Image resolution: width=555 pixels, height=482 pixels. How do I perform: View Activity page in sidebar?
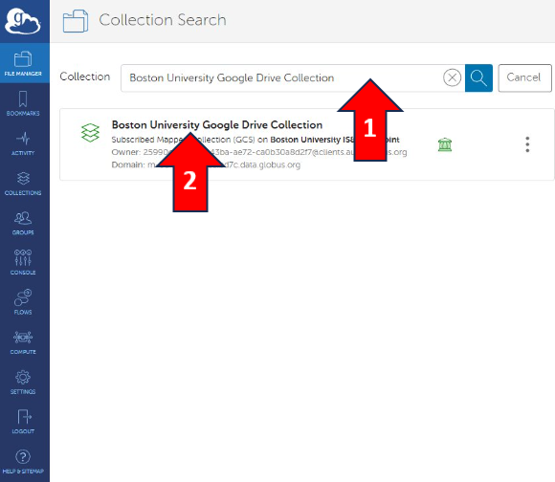pos(23,143)
